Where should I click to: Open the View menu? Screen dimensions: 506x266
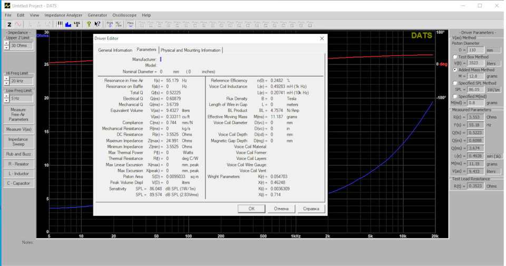[x=34, y=15]
